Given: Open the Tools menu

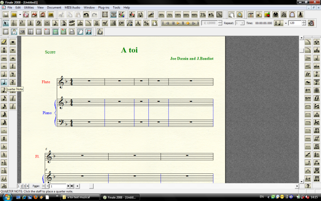Looking at the screenshot, I should pos(116,7).
